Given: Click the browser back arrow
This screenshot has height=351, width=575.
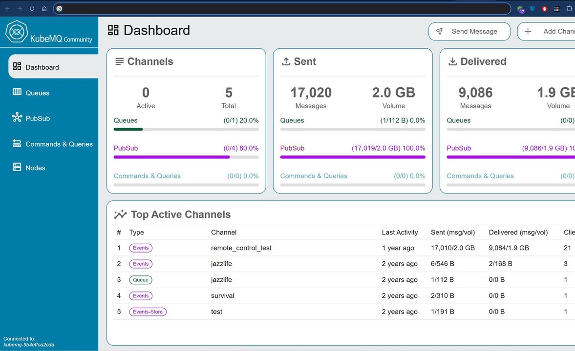Looking at the screenshot, I should tap(7, 9).
